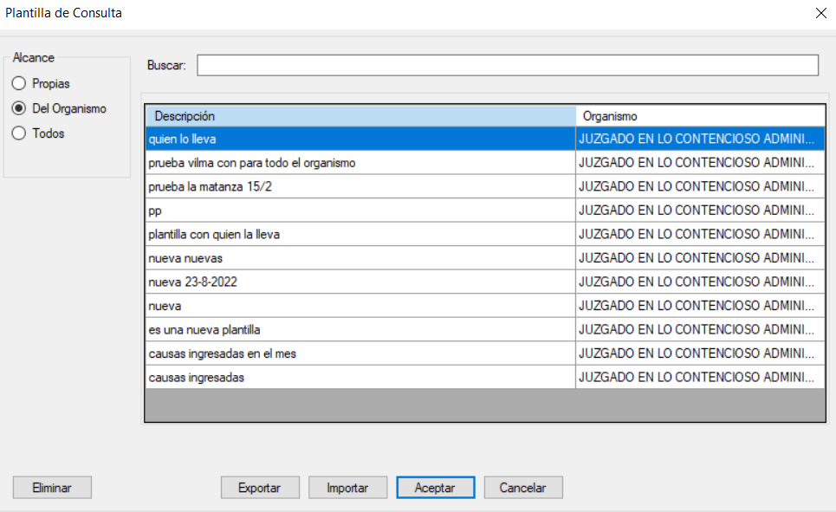Sort by the Descripción column header

[360, 116]
